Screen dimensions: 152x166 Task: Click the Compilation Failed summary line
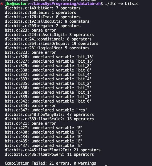click(x=50, y=163)
